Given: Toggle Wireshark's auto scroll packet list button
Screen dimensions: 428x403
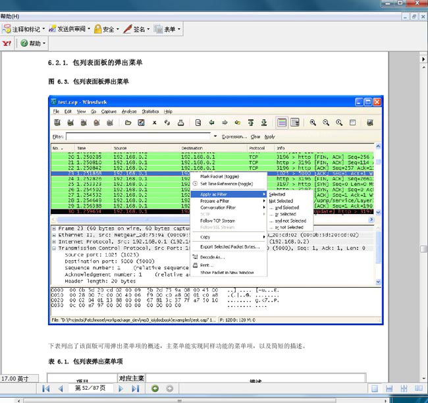Looking at the screenshot, I should pyautogui.click(x=295, y=122).
